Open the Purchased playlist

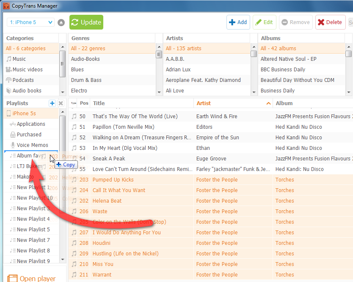[31, 135]
